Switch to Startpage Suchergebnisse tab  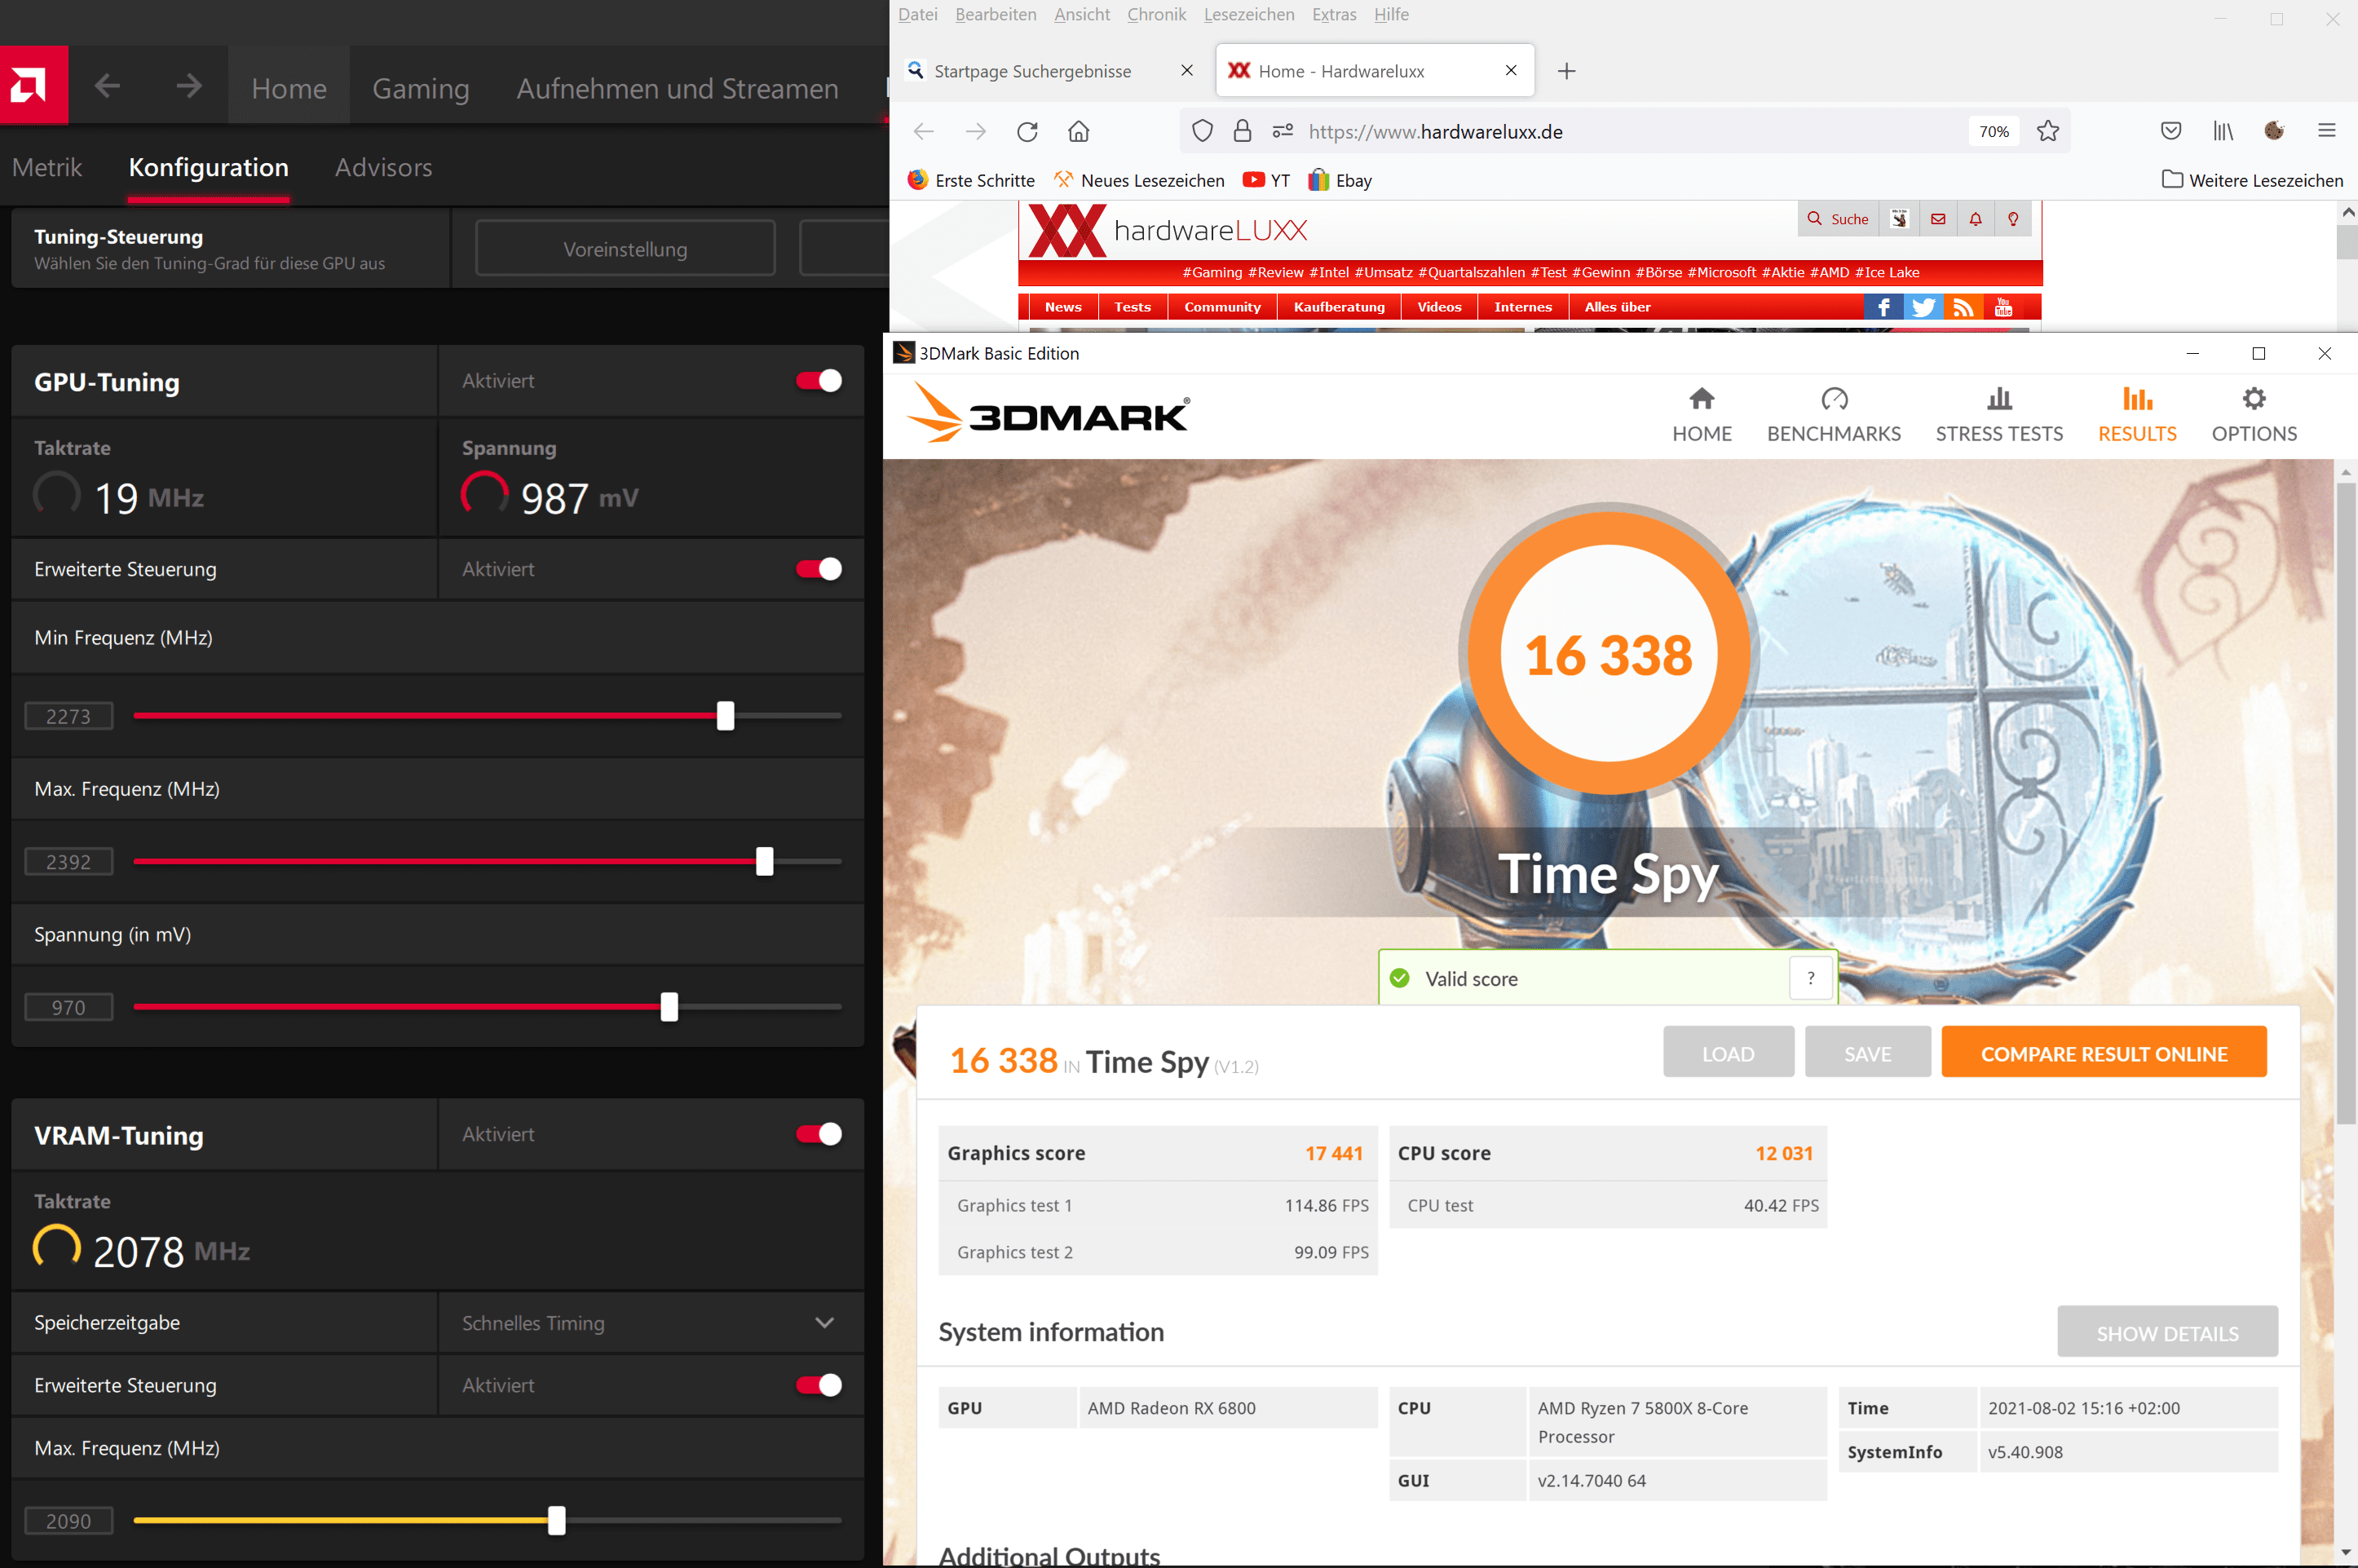1050,71
